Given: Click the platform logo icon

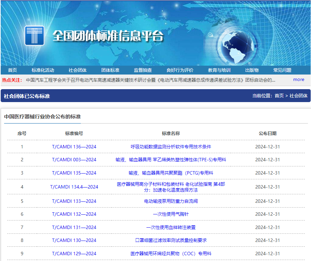Looking at the screenshot, I should pyautogui.click(x=34, y=35).
